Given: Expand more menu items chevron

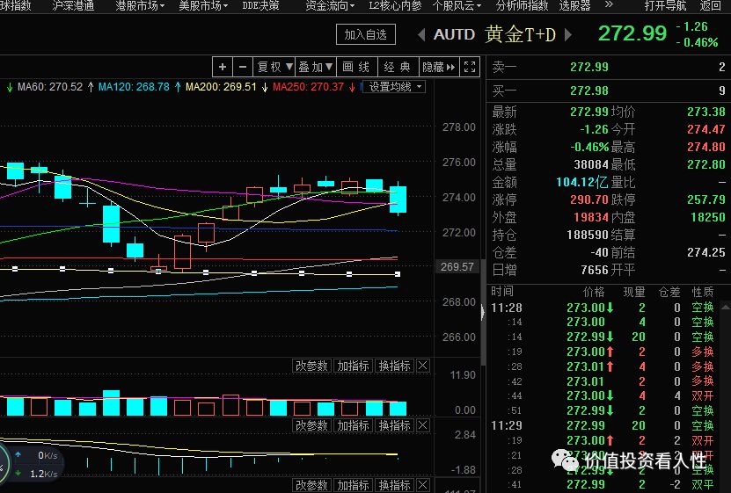Looking at the screenshot, I should pos(609,4).
